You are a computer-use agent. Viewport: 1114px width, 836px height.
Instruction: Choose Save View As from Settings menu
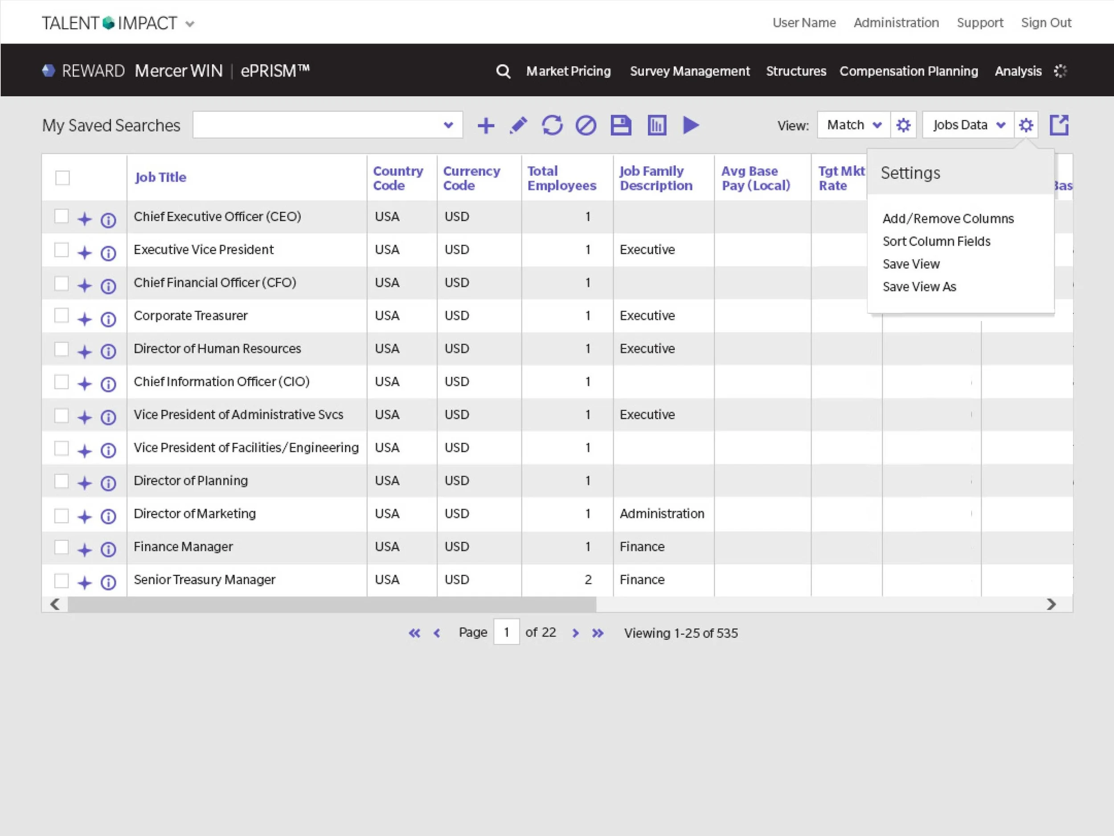[x=919, y=287]
